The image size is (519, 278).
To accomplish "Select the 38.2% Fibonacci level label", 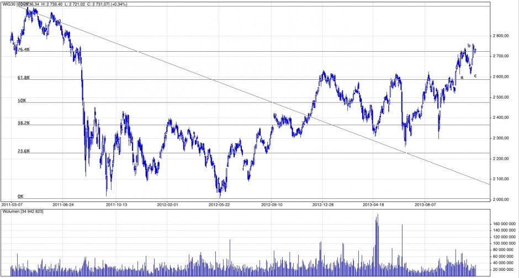I will pos(23,123).
